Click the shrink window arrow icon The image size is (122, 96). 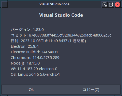pyautogui.click(x=105, y=5)
